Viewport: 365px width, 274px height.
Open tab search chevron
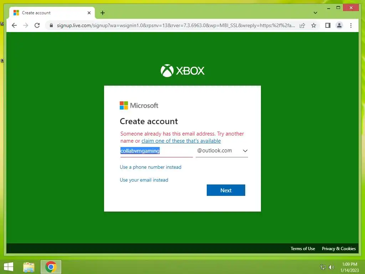315,13
